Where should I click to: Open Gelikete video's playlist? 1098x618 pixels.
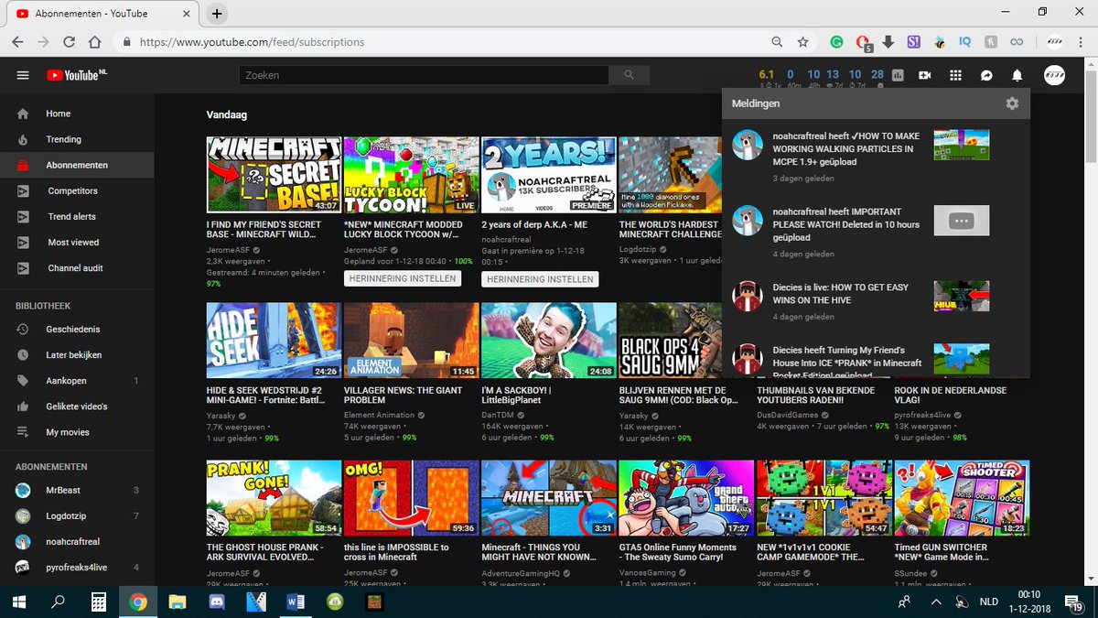coord(77,406)
